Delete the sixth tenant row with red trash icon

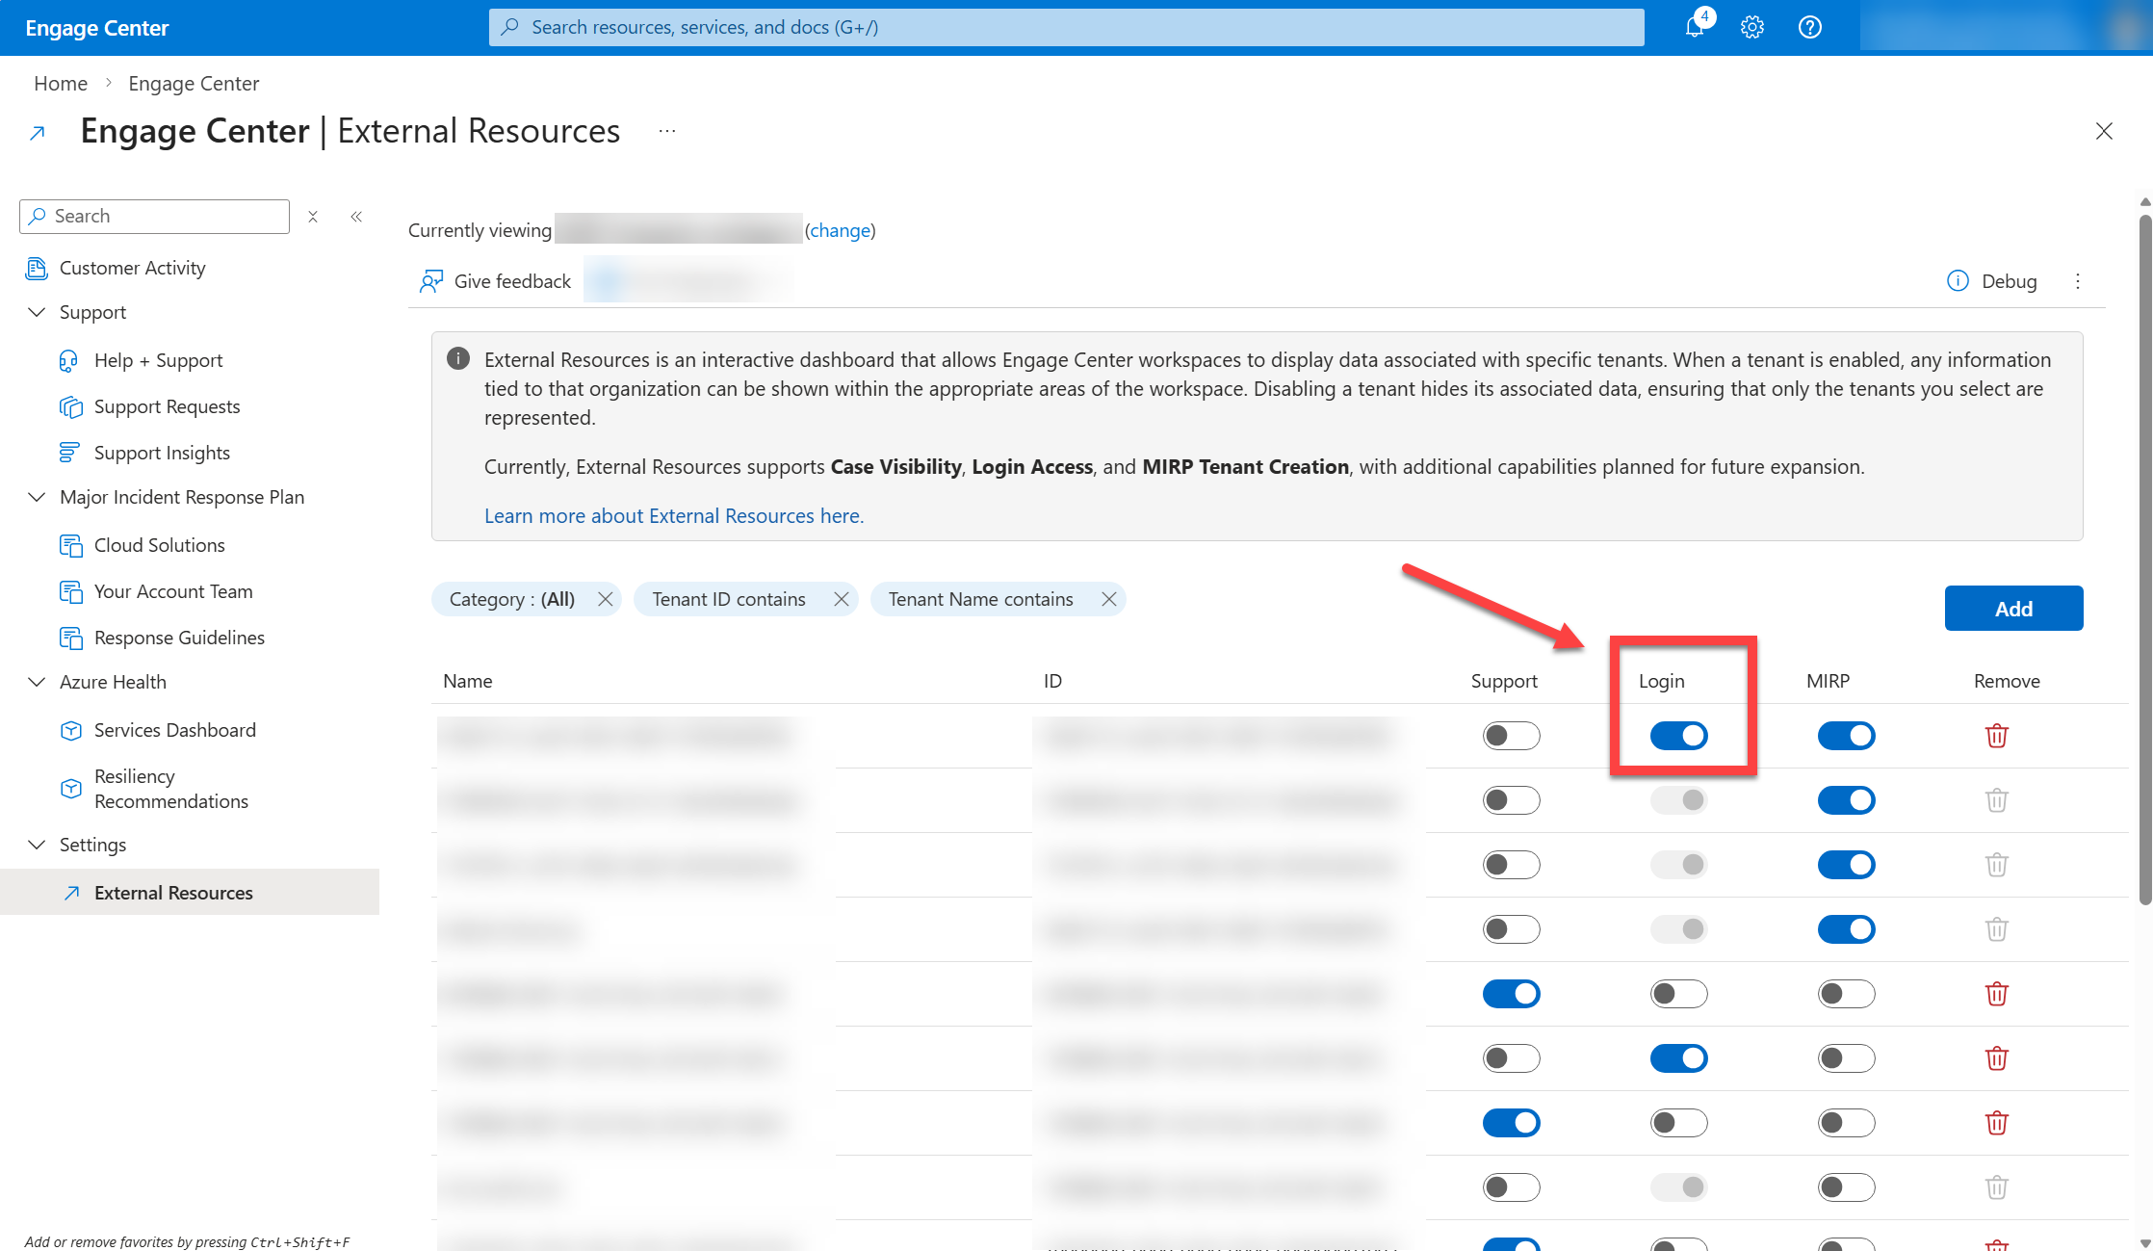pos(1997,1058)
